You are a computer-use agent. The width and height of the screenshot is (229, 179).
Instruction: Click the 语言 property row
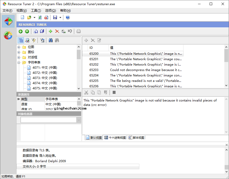[47, 104]
